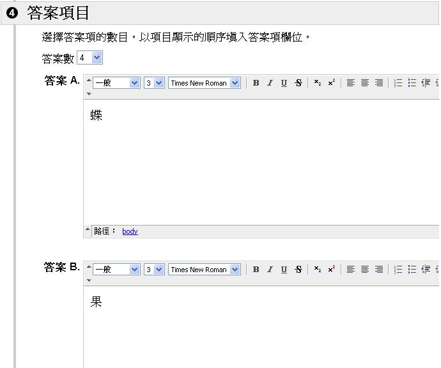Click subscript icon in 答案 A toolbar
This screenshot has width=441, height=368.
point(318,83)
